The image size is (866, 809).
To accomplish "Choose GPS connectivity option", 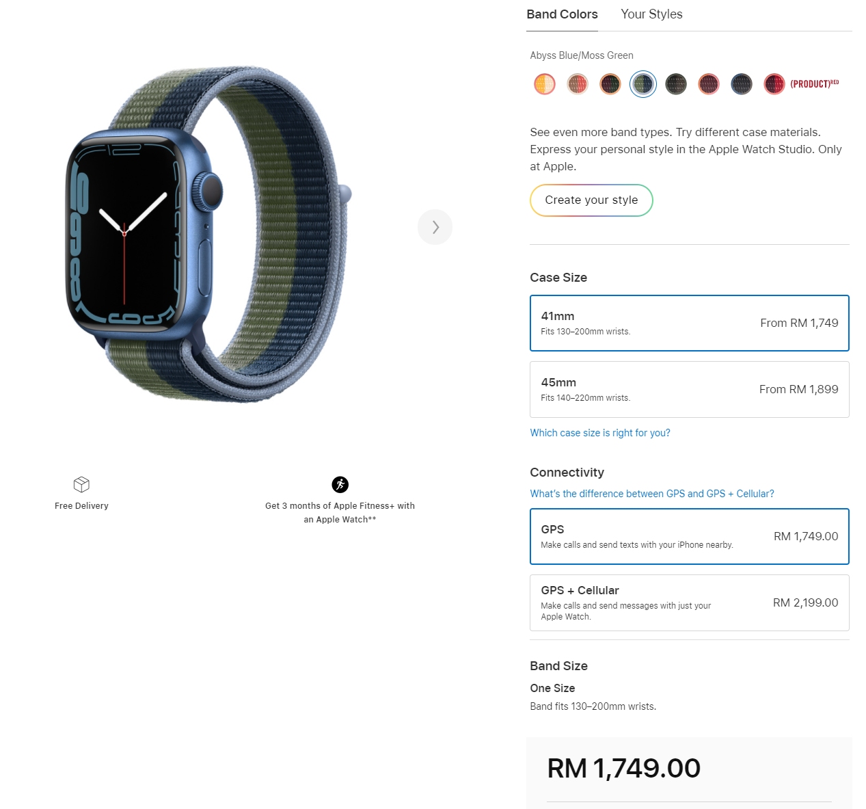I will tap(690, 536).
